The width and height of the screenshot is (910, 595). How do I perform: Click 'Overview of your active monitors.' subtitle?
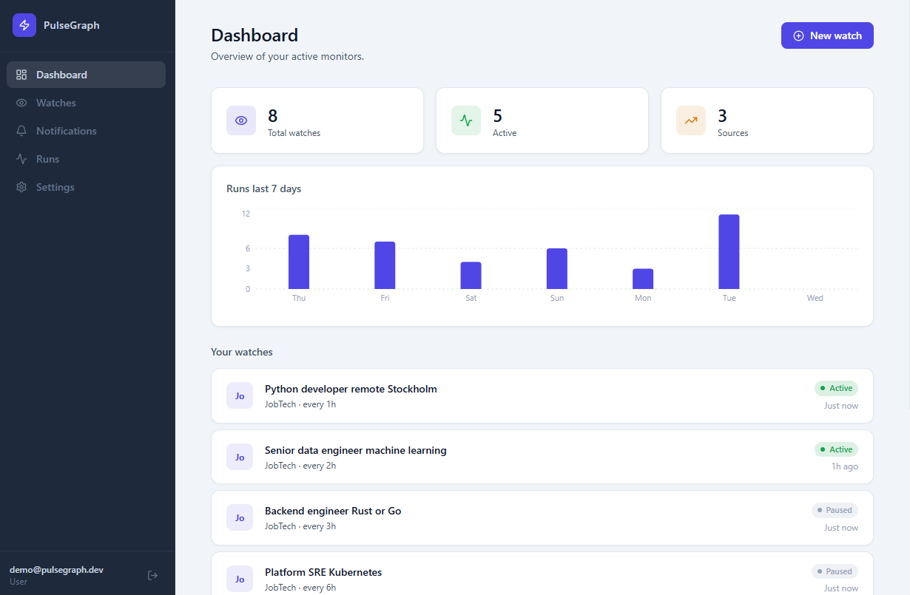pos(287,56)
